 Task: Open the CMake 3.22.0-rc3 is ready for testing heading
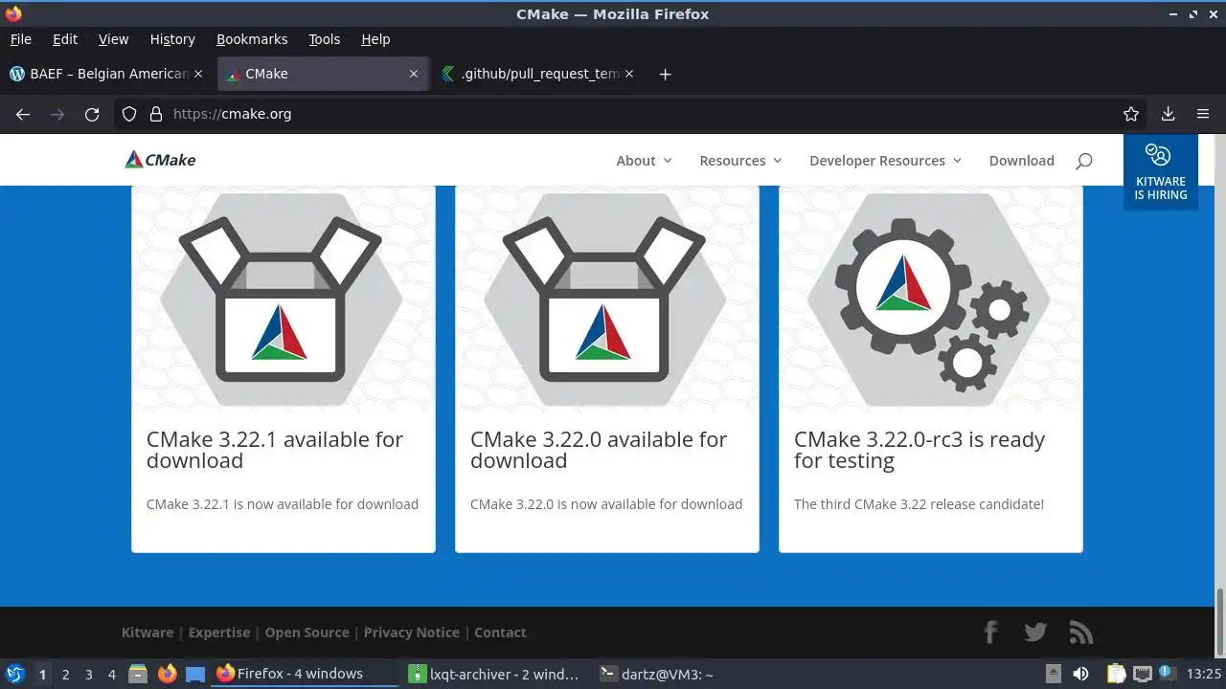click(919, 450)
